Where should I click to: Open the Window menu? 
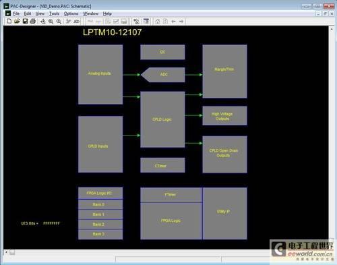tap(91, 13)
